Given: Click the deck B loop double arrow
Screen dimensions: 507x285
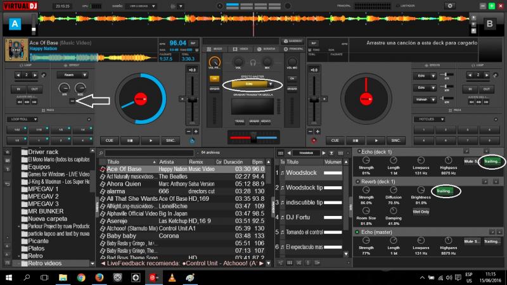Looking at the screenshot, I should 487,75.
